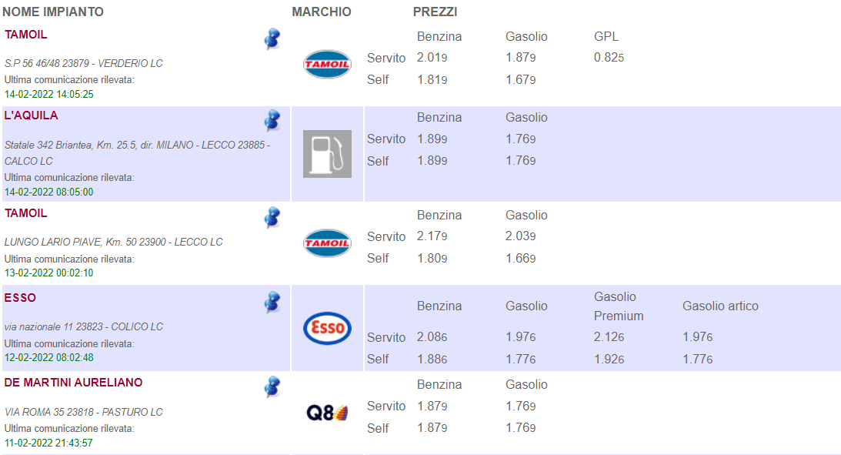
Task: Open the TAMOIL Lungo Lario Piave link
Action: [x=26, y=213]
